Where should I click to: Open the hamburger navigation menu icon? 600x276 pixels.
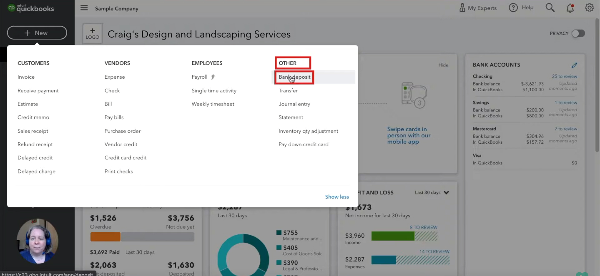click(x=84, y=8)
